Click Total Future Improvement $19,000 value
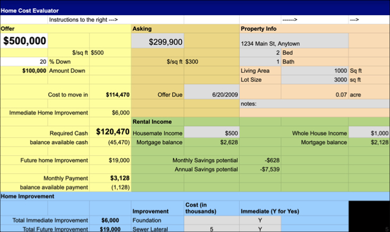The height and width of the screenshot is (232, 390). [110, 229]
